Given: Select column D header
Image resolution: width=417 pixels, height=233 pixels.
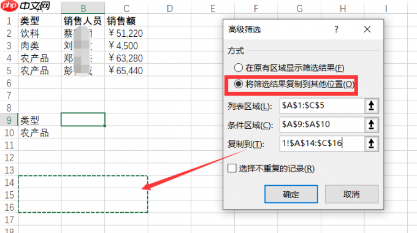Looking at the screenshot, I should 170,8.
